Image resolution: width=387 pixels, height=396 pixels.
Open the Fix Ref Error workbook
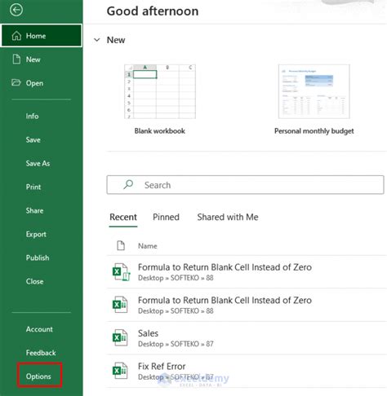(247, 371)
